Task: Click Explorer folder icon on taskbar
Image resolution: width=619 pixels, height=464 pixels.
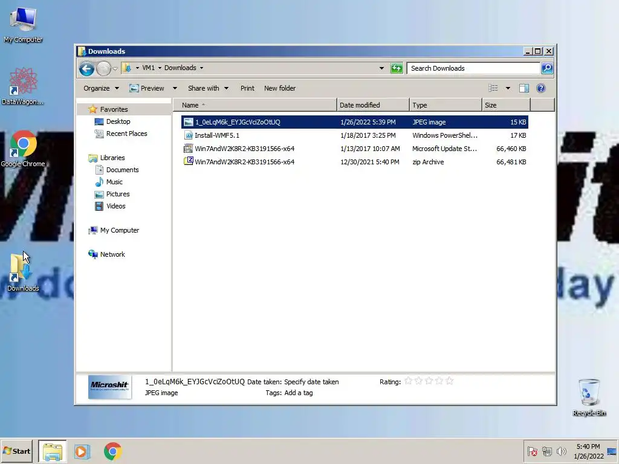Action: pyautogui.click(x=53, y=451)
